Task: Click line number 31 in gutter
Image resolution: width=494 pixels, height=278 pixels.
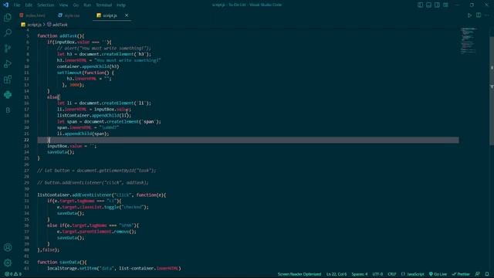Action: pos(26,195)
